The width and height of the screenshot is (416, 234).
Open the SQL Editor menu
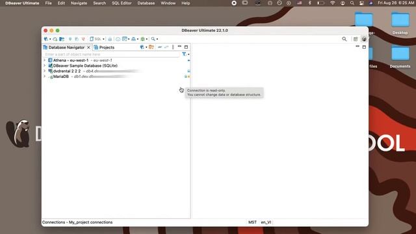pos(122,3)
